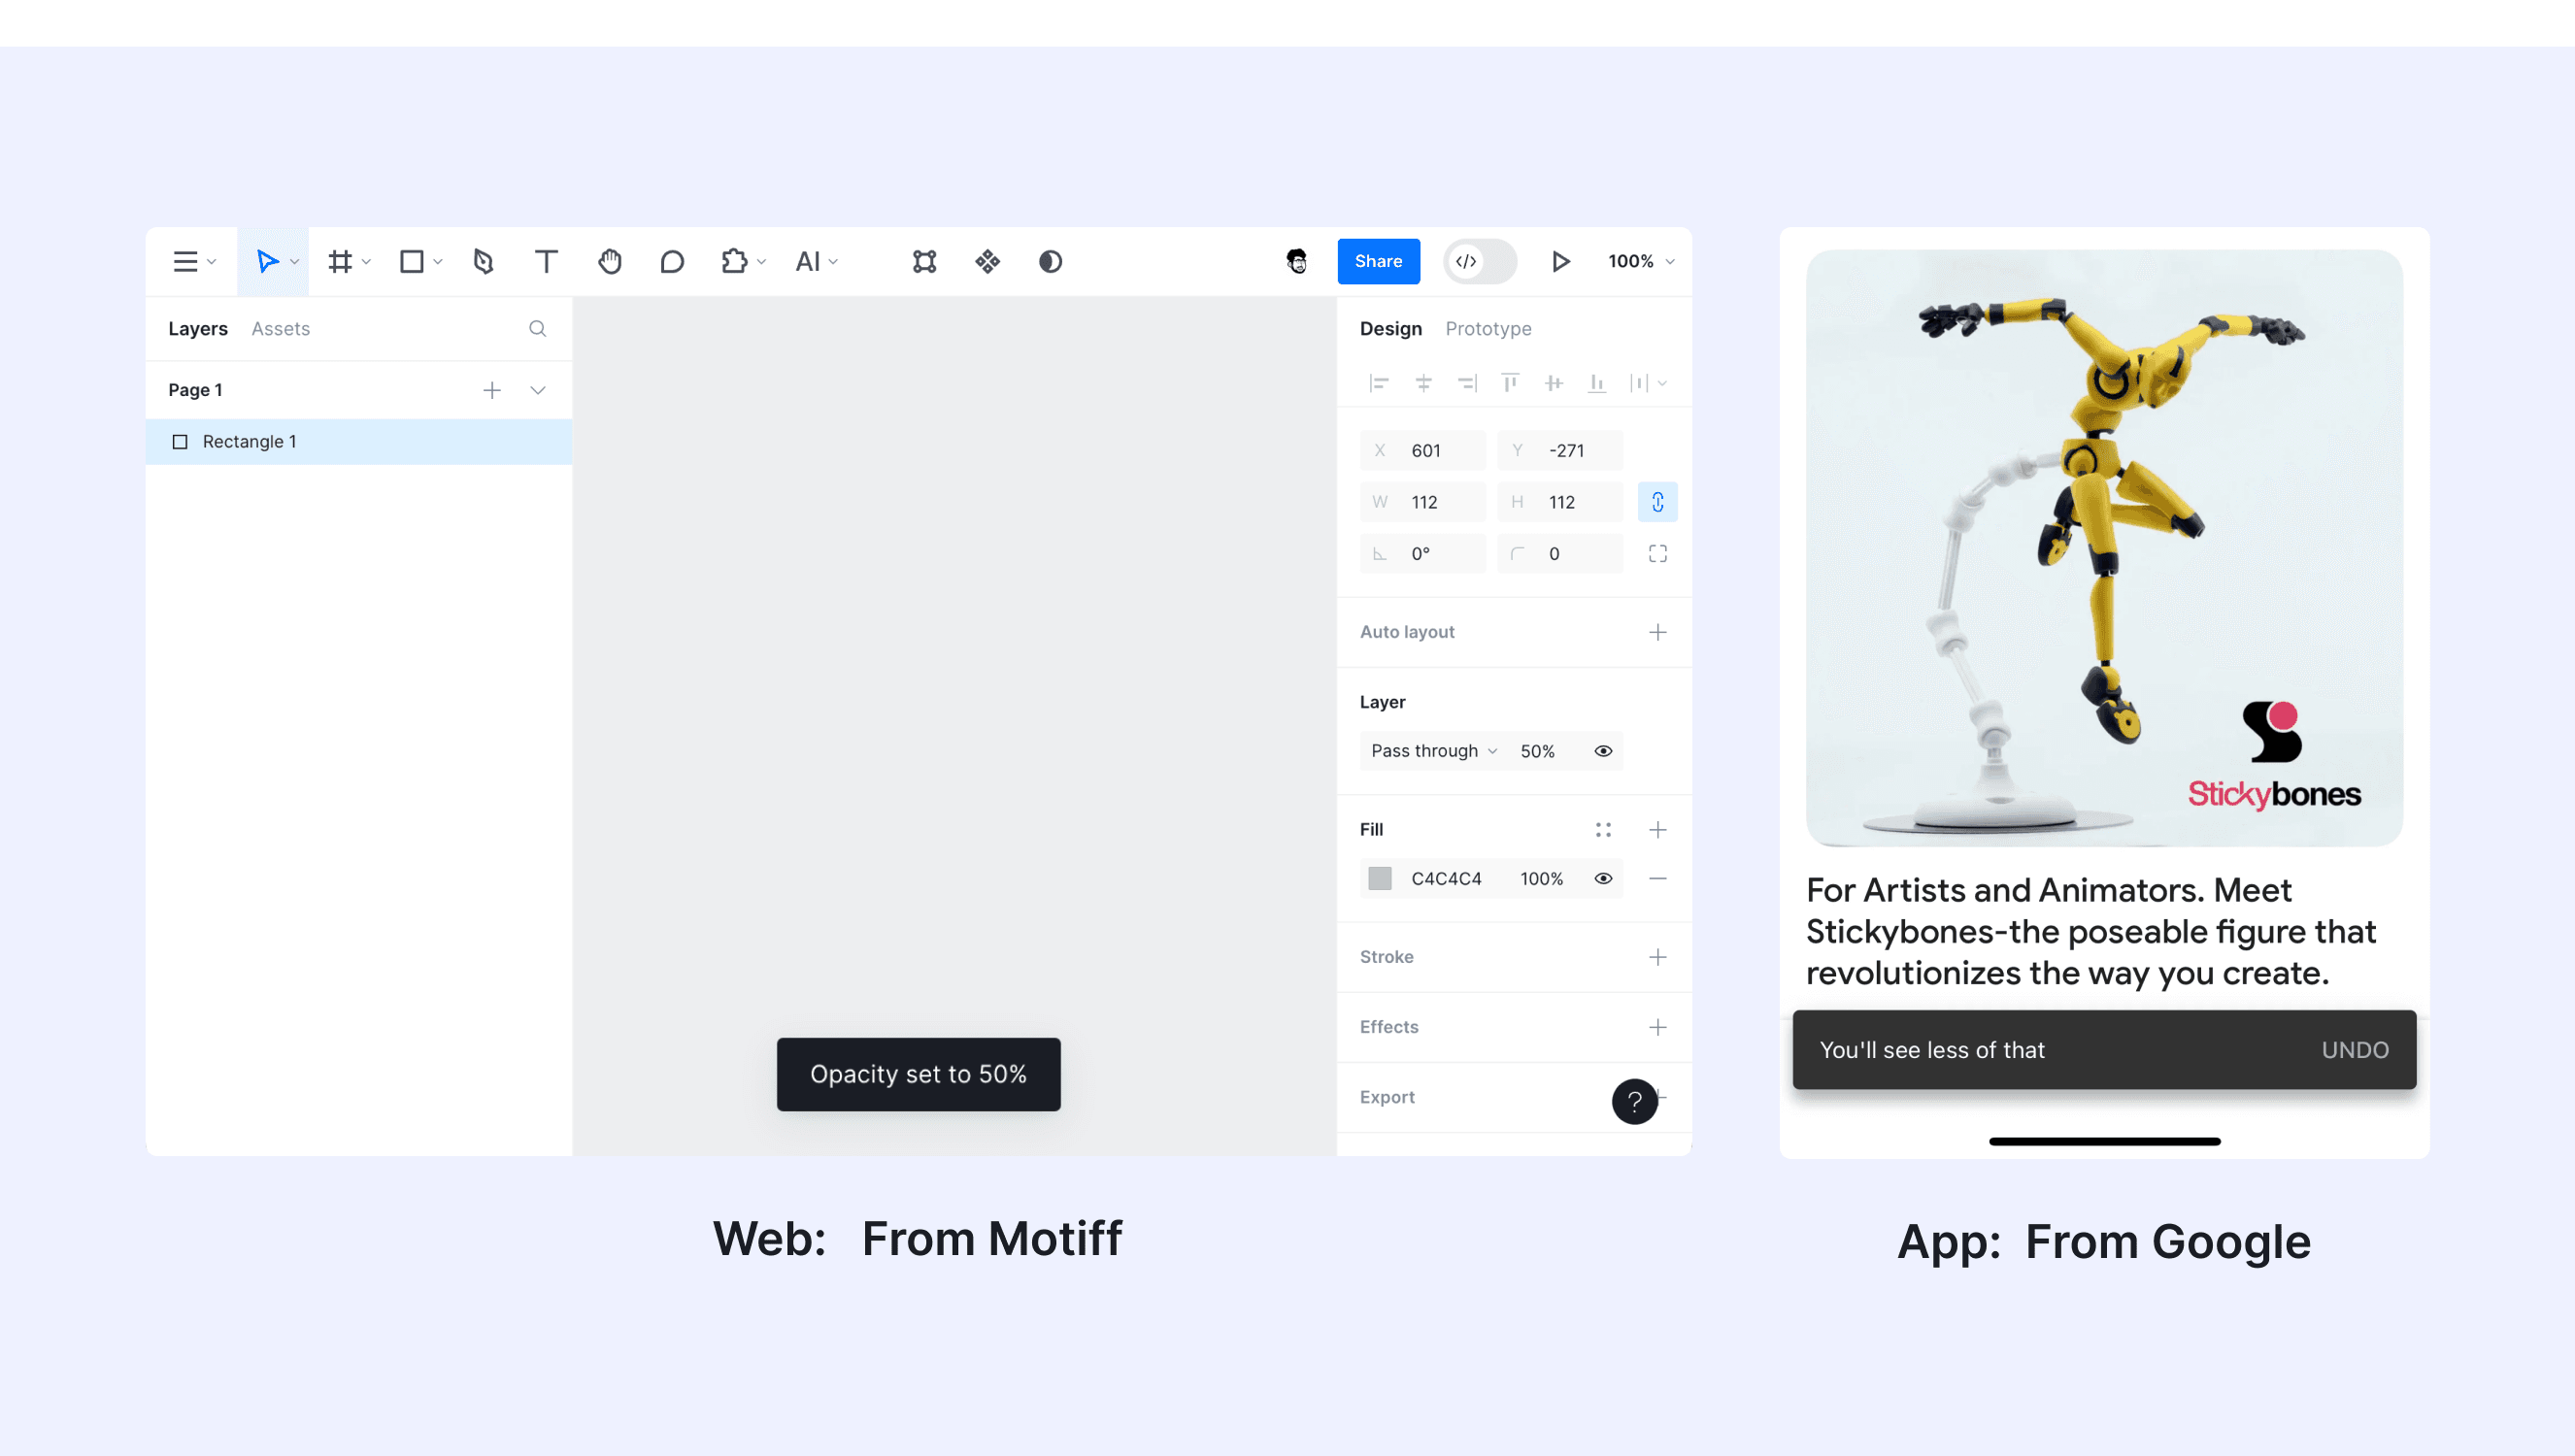Expand the Page 1 chevron list
Viewport: 2575px width, 1456px height.
tap(538, 390)
